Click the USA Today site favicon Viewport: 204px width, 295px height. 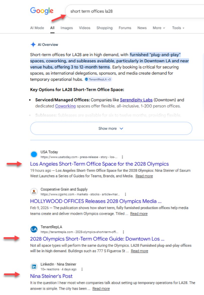(34, 154)
